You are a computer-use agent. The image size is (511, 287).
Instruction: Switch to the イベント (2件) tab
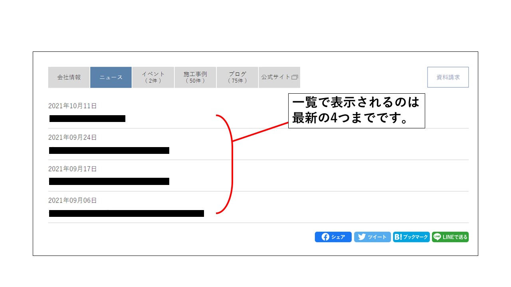tap(153, 77)
